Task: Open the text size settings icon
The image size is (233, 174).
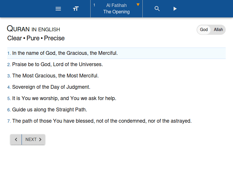Action: tap(76, 9)
